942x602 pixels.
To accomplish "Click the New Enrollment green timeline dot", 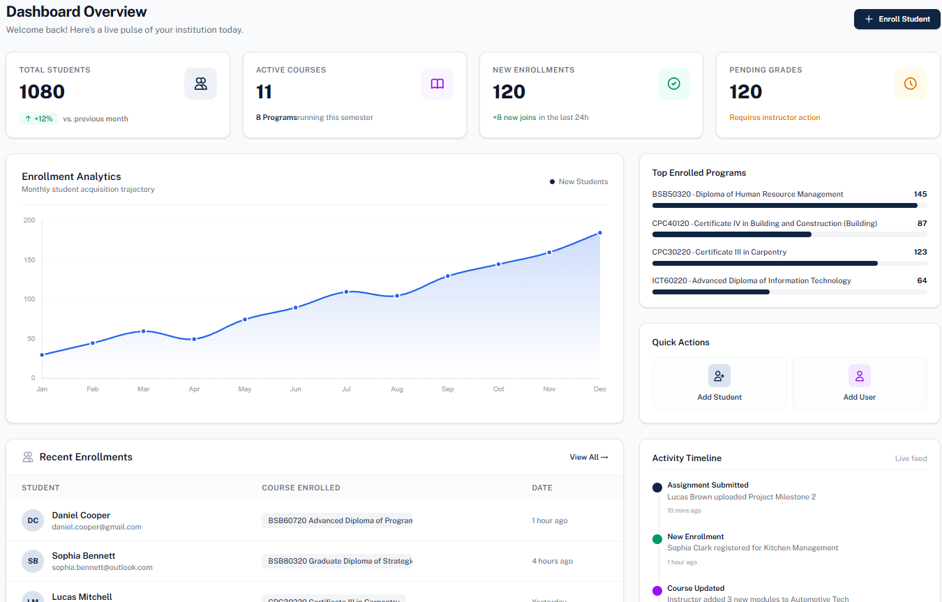I will [x=657, y=539].
